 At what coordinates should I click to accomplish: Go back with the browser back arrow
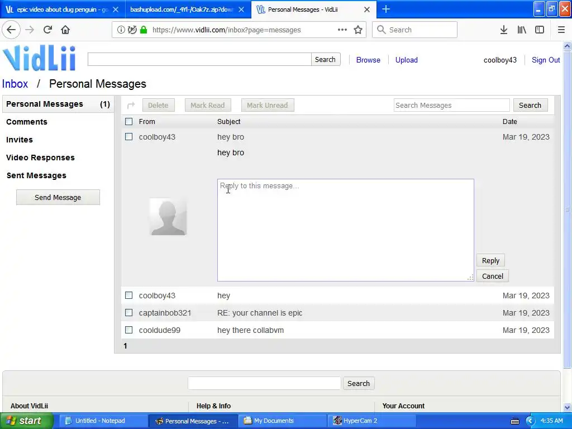coord(11,30)
